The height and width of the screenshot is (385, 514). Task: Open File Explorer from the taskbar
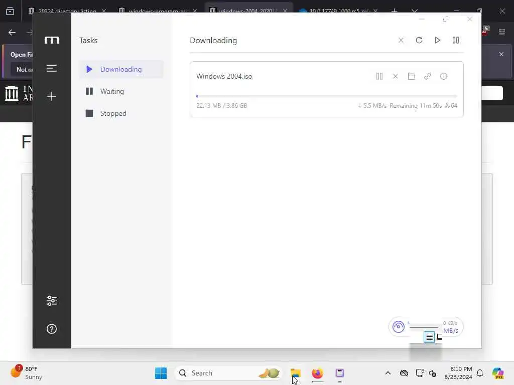[295, 373]
